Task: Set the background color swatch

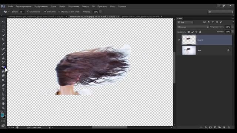Action: point(4,117)
